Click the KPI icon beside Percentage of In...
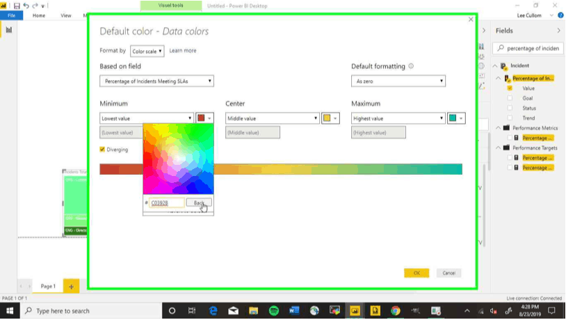Screen dimensions: 566x320 pos(507,79)
